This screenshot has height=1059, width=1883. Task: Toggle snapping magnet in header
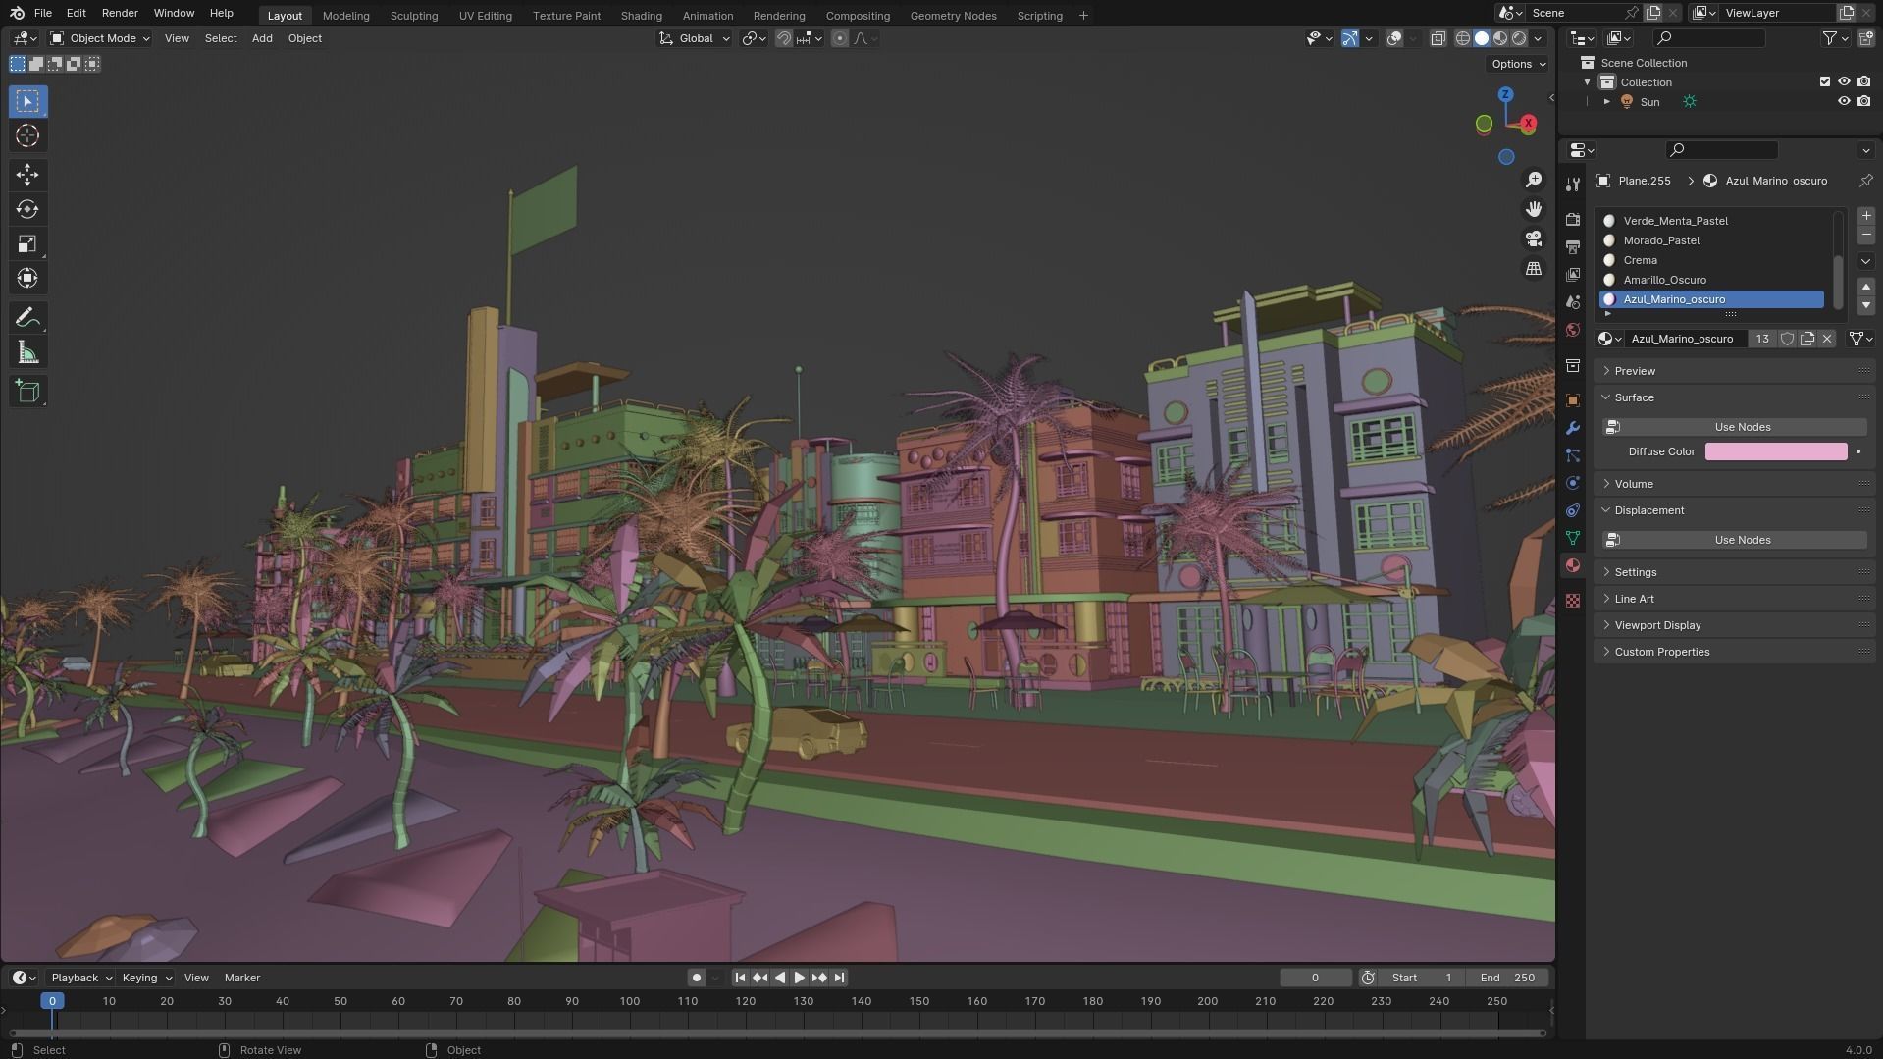784,38
